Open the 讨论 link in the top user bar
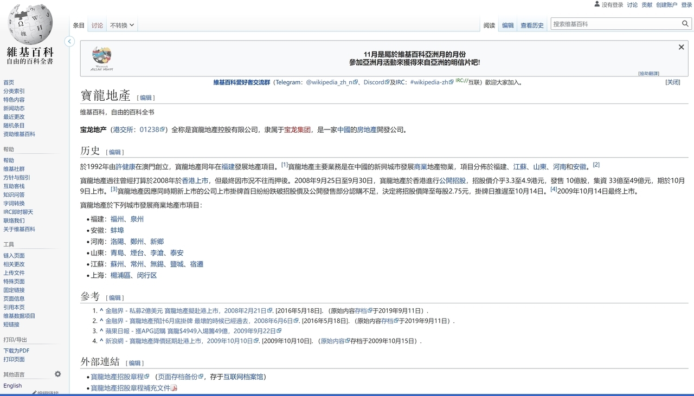This screenshot has width=694, height=396. pyautogui.click(x=632, y=5)
